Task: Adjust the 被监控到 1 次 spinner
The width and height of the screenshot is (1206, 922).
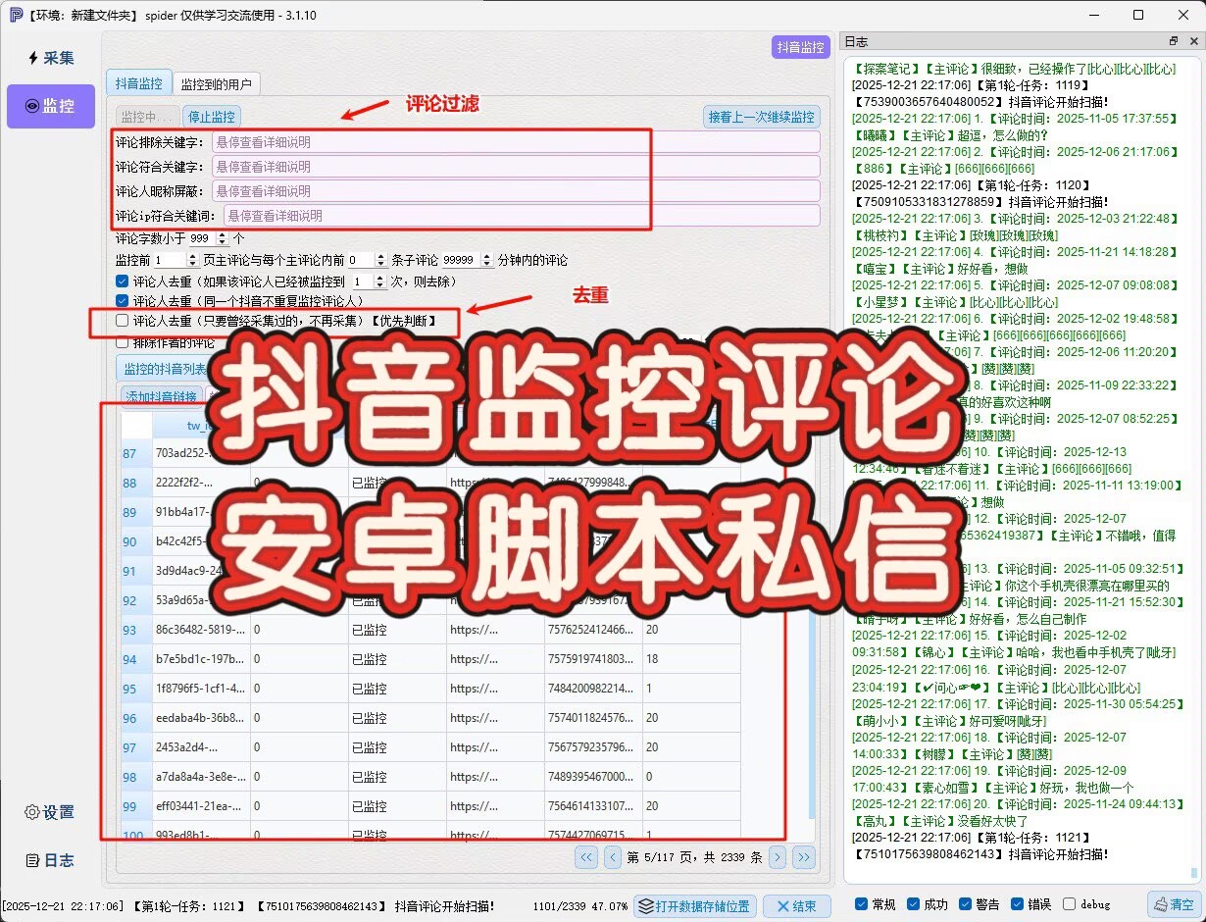Action: [x=369, y=282]
